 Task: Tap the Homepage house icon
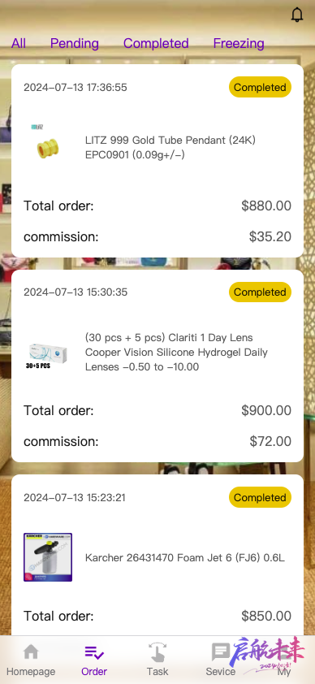(31, 652)
